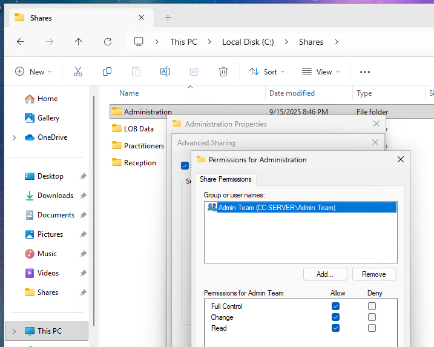The image size is (434, 347).
Task: Sort by Date modified column header
Action: tap(292, 93)
